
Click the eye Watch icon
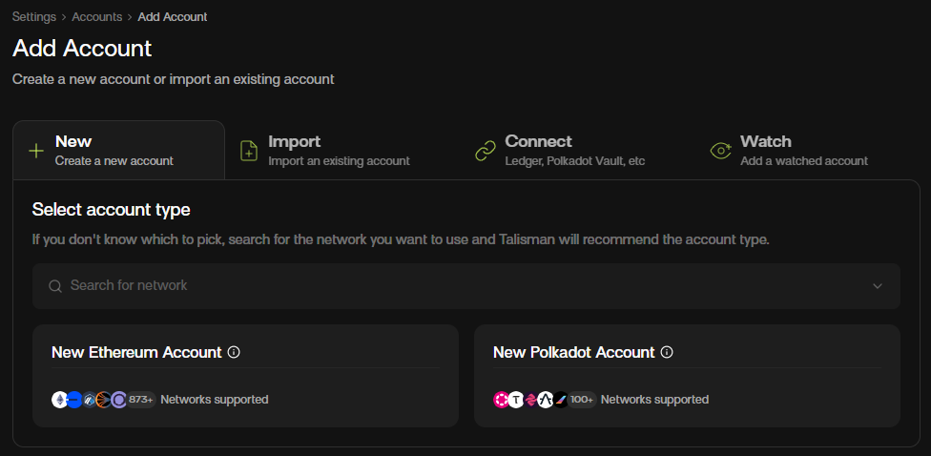click(x=721, y=151)
